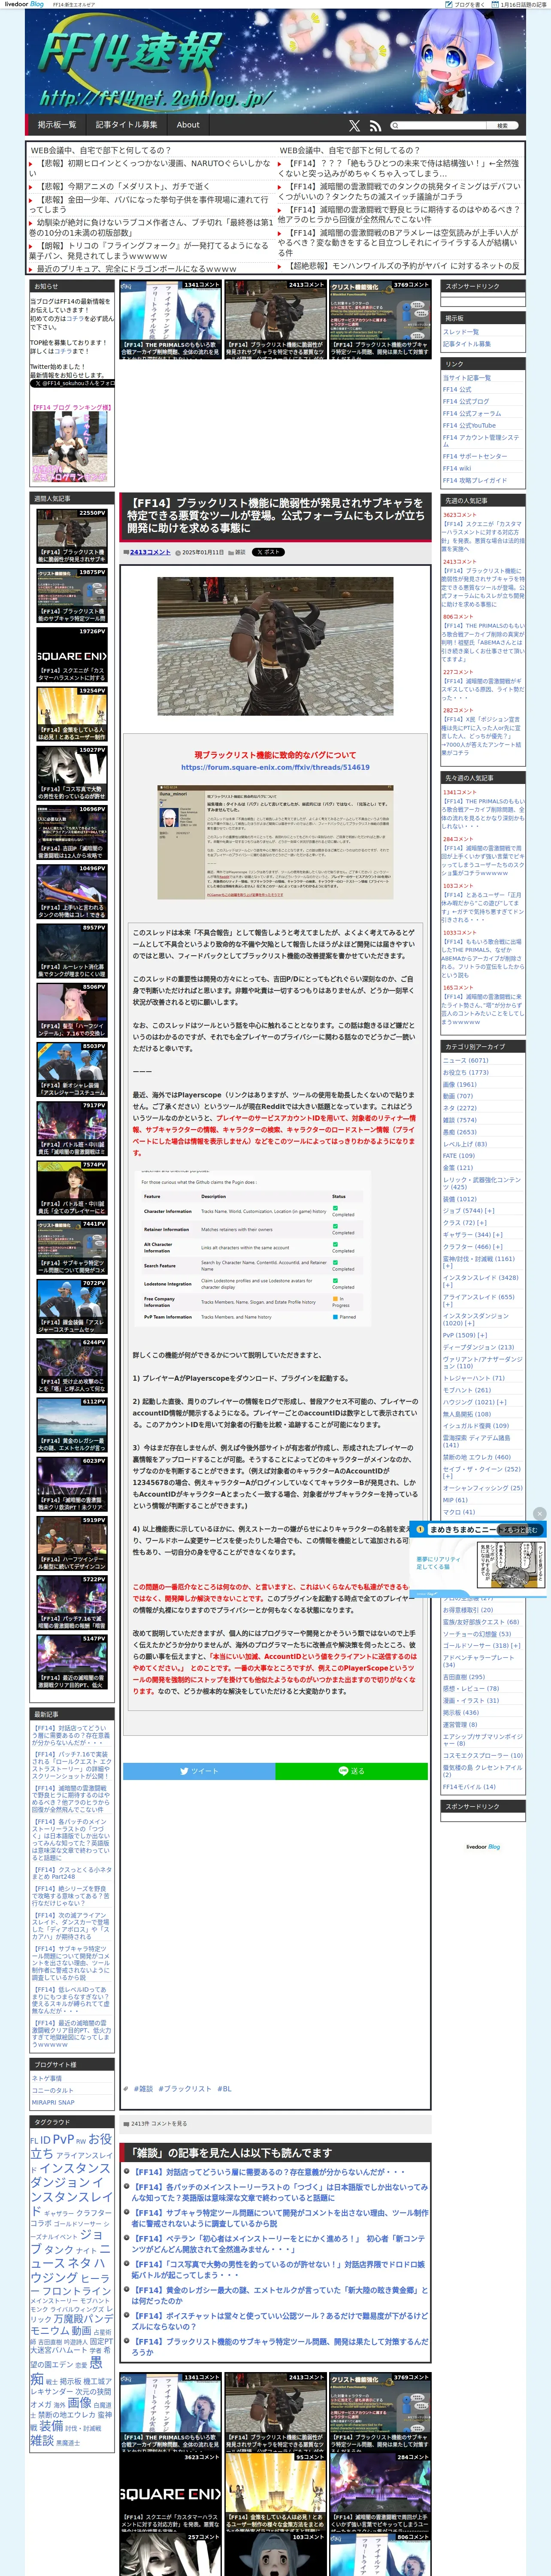Close the floating manga ad with X button
Screen dimensions: 551x2576
click(540, 1513)
